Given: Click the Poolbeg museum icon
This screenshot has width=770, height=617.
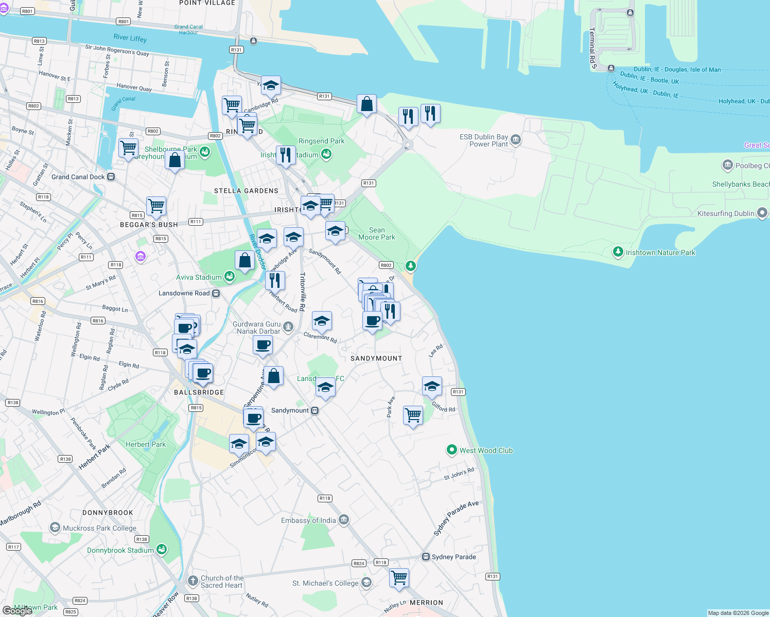Looking at the screenshot, I should tap(727, 165).
